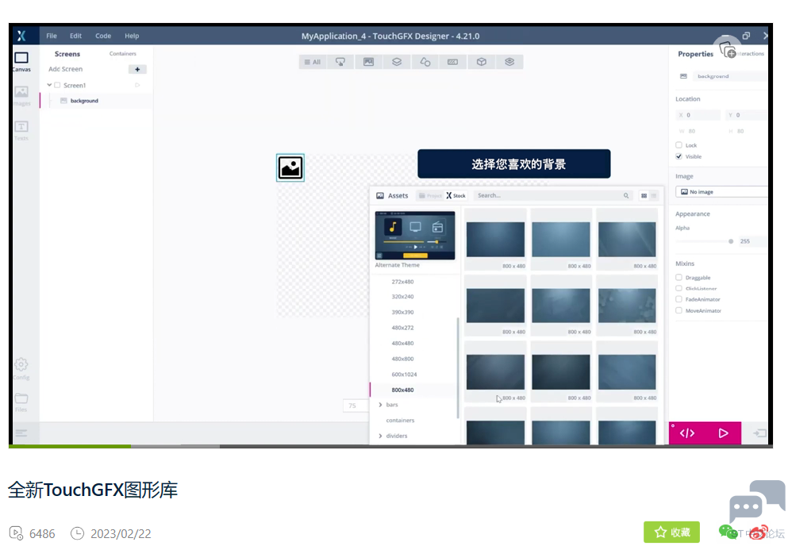792x546 pixels.
Task: Select the Images widget category icon
Action: (369, 62)
